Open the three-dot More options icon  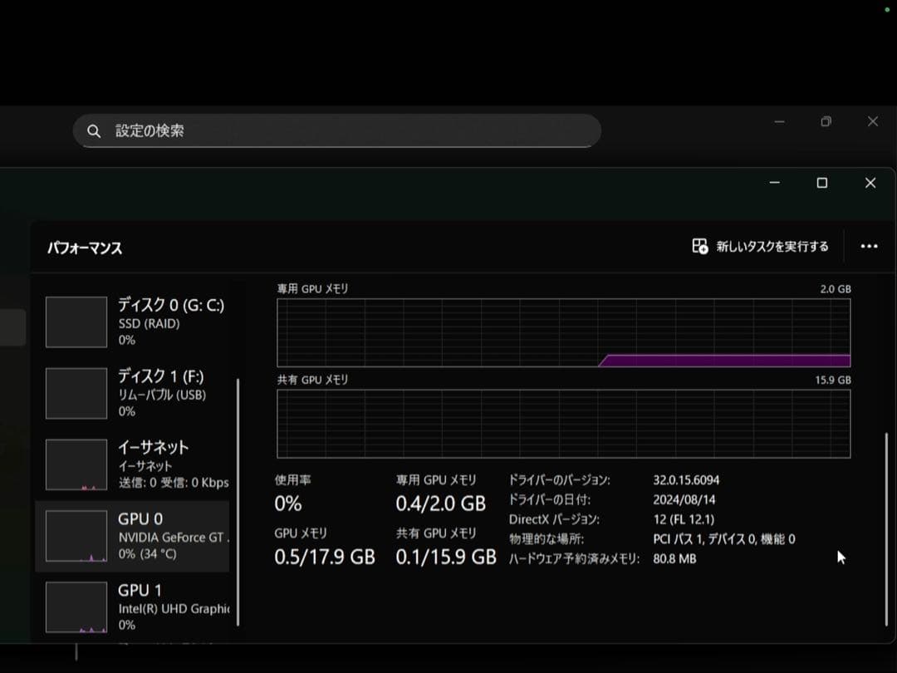pyautogui.click(x=869, y=246)
